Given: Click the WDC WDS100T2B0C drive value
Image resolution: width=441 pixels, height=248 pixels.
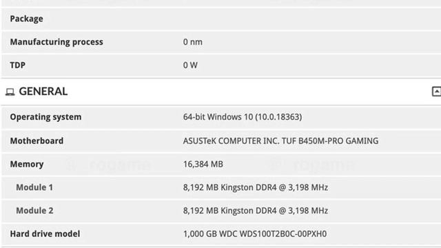Looking at the screenshot, I should (255, 234).
